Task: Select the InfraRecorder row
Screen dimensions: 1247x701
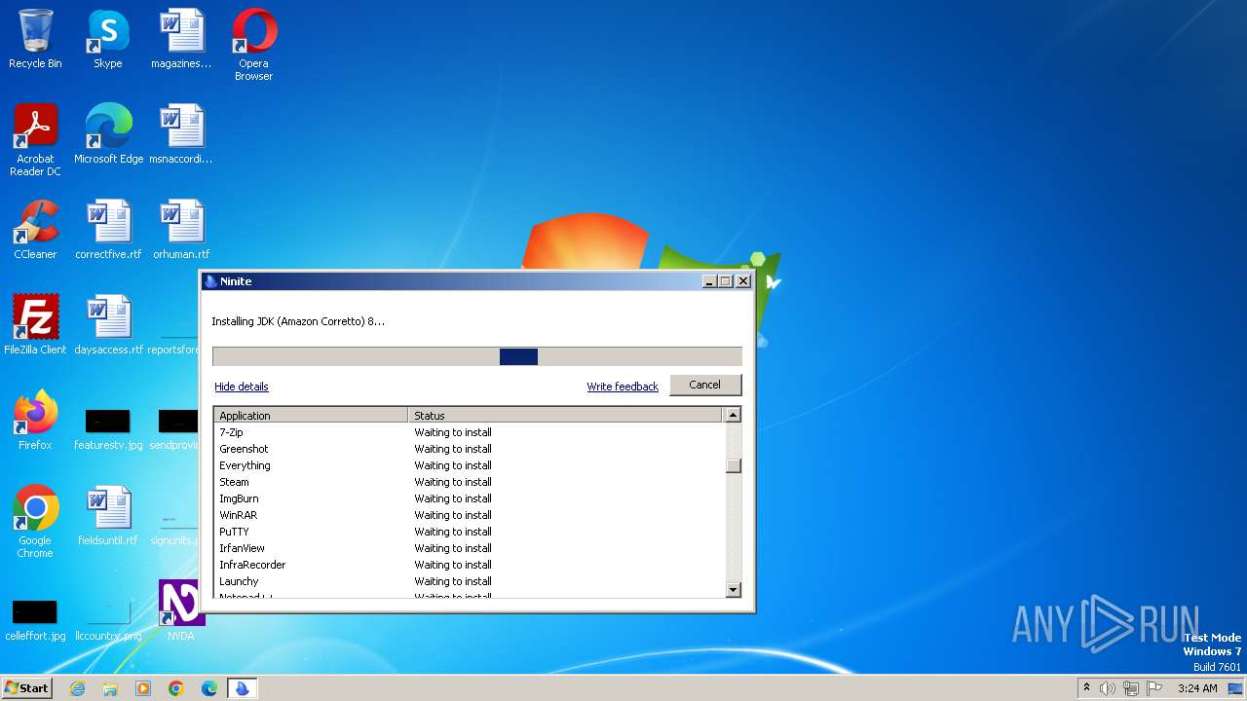Action: (470, 565)
